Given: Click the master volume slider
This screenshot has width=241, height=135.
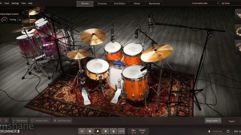Looking at the screenshot, I should (221, 131).
